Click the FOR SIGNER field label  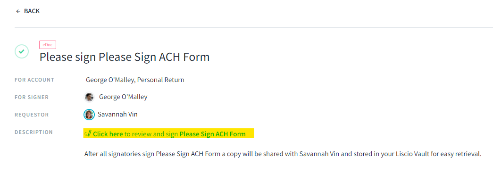pos(32,97)
